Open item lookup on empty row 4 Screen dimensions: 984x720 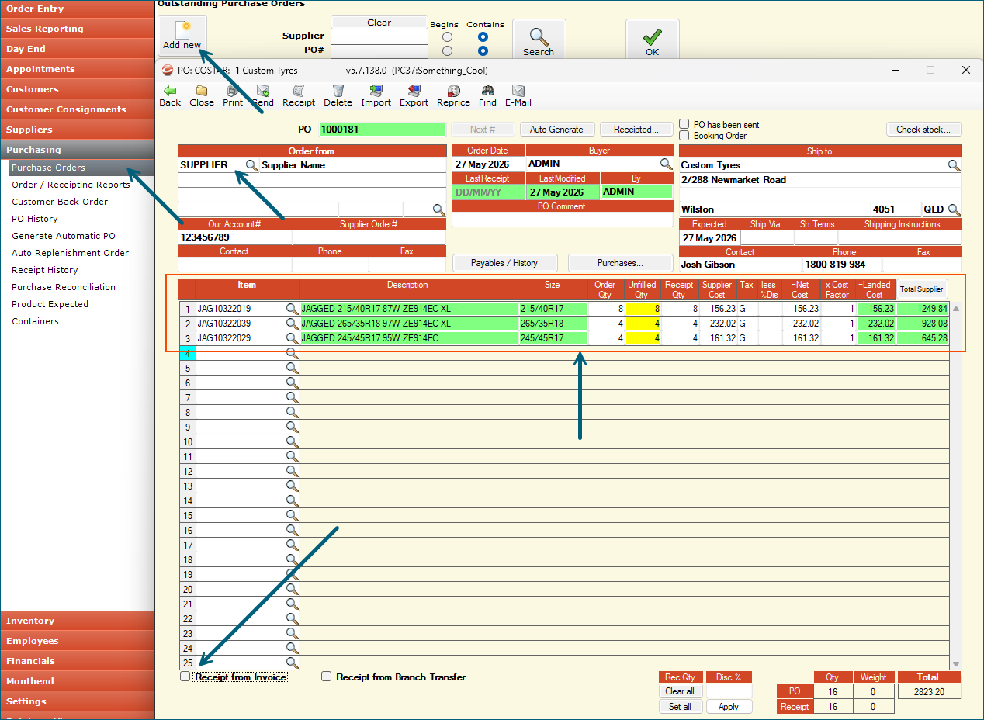(x=292, y=353)
